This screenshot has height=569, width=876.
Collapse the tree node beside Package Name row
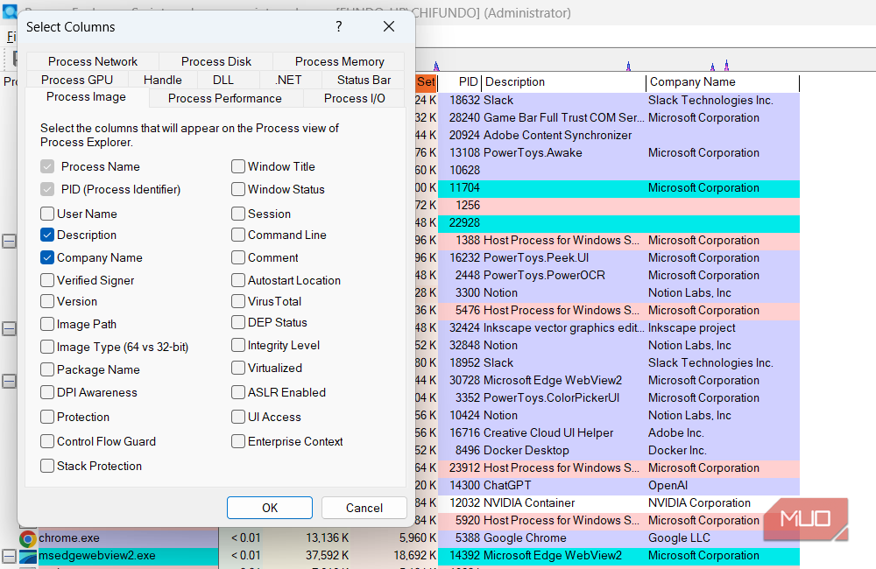point(9,382)
